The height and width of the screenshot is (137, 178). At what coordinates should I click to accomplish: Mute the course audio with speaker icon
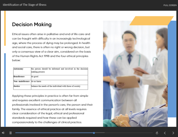point(3,133)
